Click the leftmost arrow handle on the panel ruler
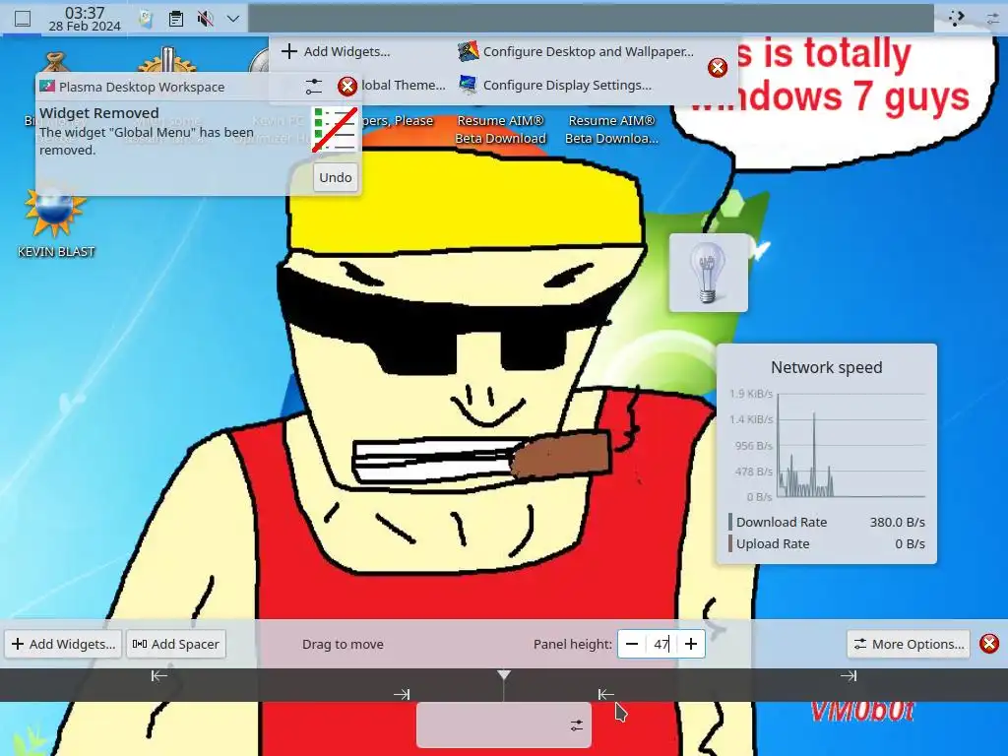1008x756 pixels. 158,675
